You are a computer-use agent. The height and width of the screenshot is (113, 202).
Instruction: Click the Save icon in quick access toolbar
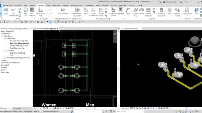(4, 22)
